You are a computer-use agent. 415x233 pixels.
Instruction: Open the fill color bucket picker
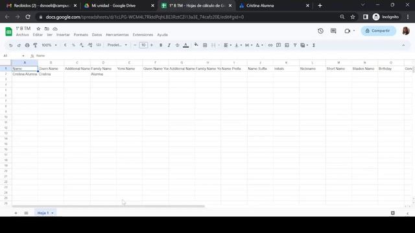click(x=196, y=45)
